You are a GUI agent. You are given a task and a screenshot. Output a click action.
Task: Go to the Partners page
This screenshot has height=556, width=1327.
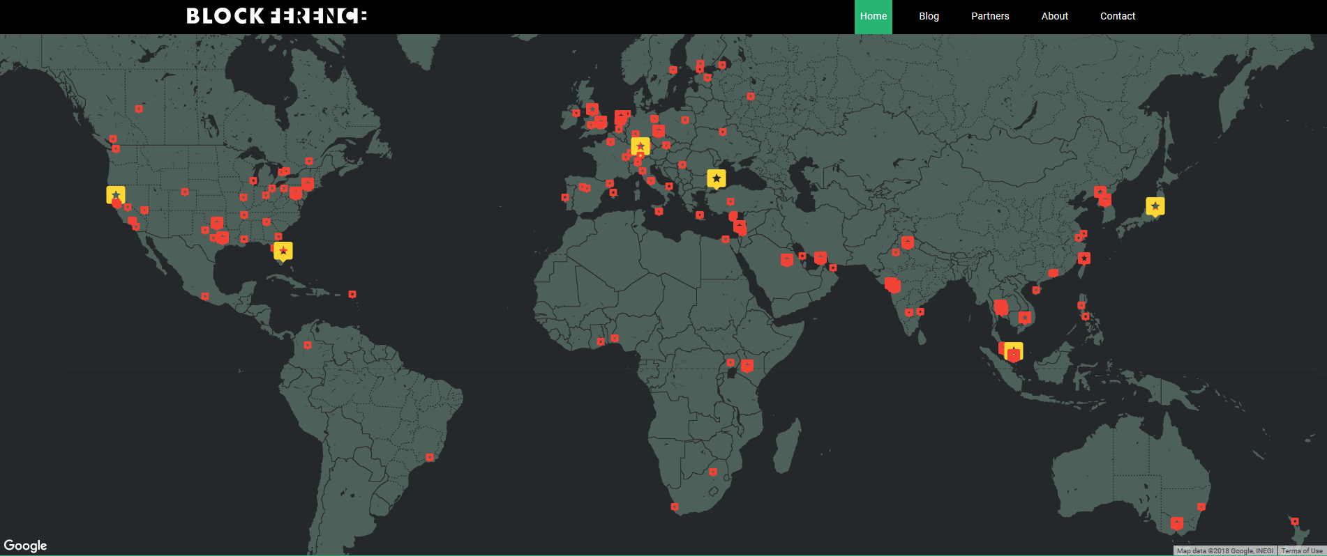pyautogui.click(x=990, y=17)
